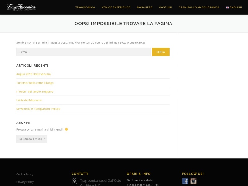Screen dimensions: 248x186
Task: Click the Follow Us! footer heading
Action: tap(193, 174)
